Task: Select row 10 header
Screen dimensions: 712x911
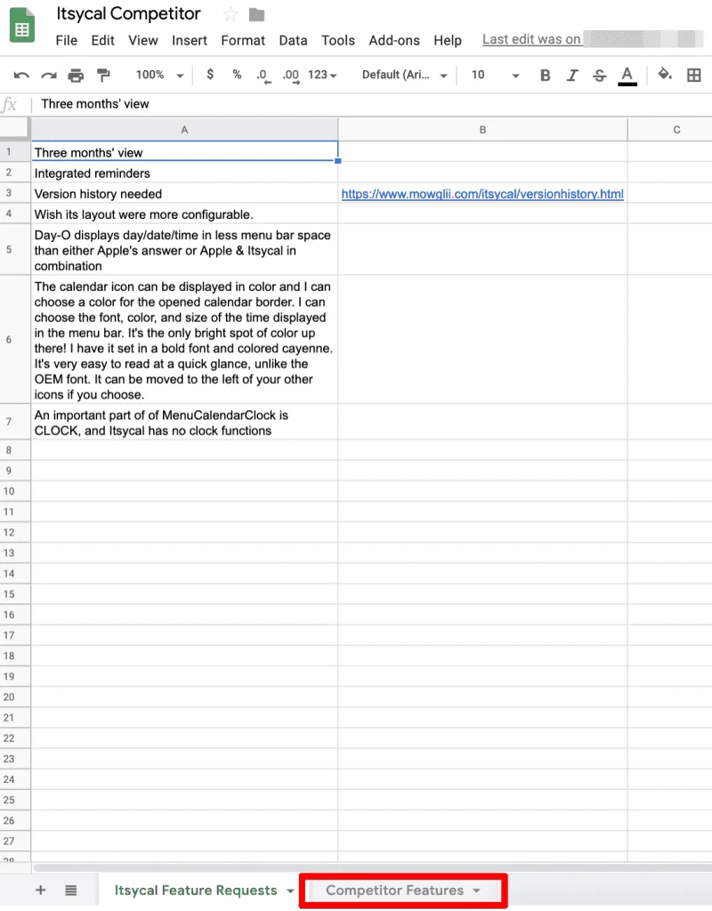Action: click(x=15, y=491)
